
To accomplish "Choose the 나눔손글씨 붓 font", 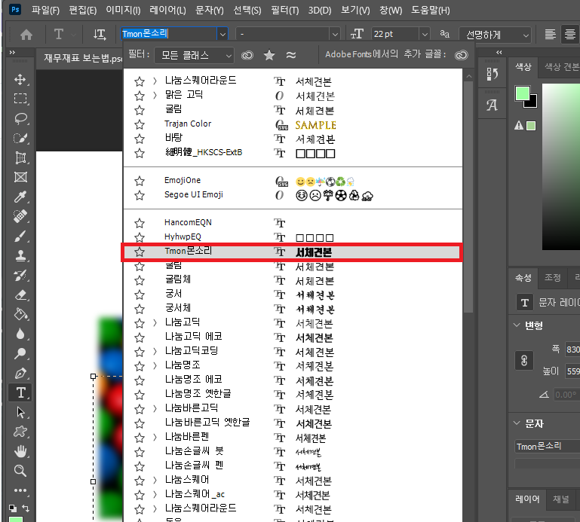I will coord(292,451).
